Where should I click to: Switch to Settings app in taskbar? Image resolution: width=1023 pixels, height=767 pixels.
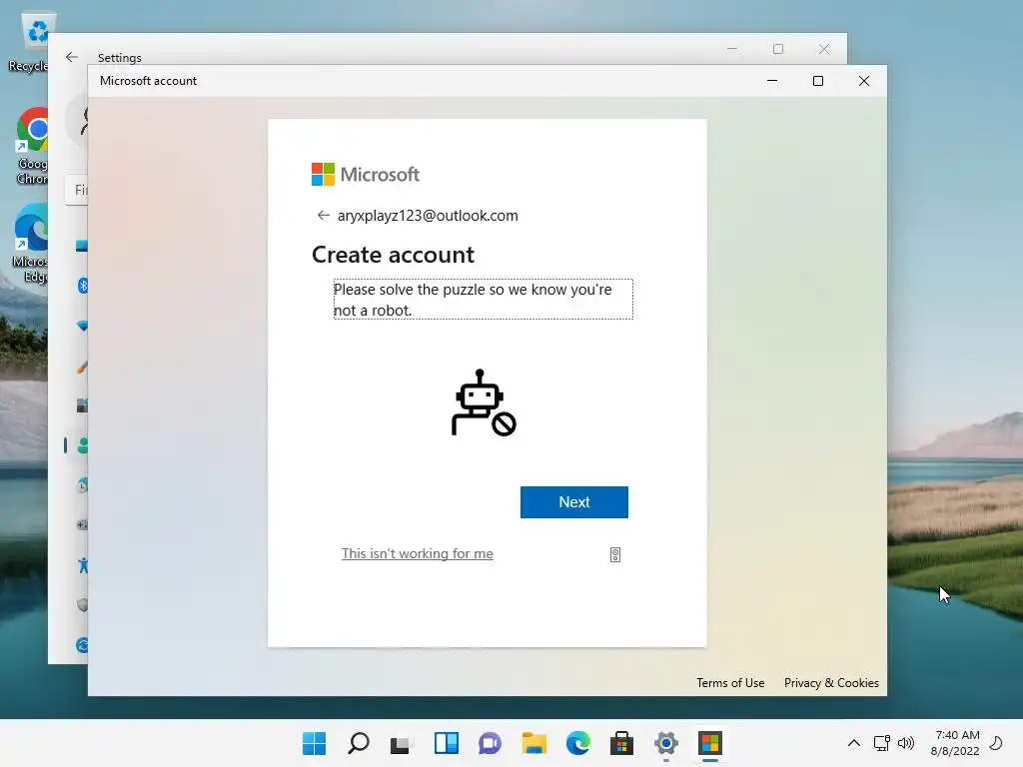click(x=666, y=743)
